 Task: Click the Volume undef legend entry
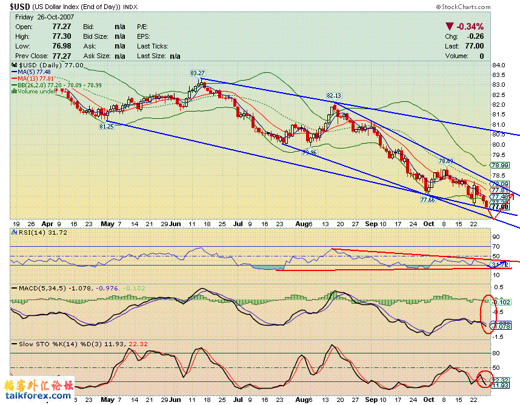[34, 91]
